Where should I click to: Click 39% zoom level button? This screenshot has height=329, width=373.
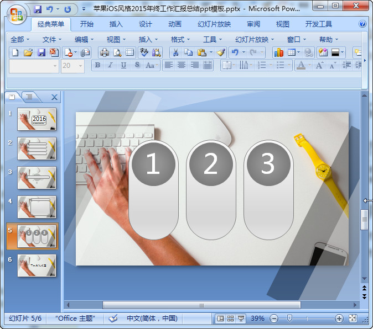tap(258, 319)
